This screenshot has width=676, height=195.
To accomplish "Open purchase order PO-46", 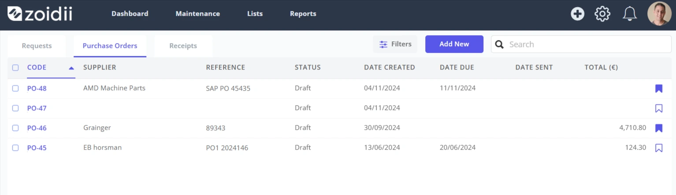I will click(37, 128).
